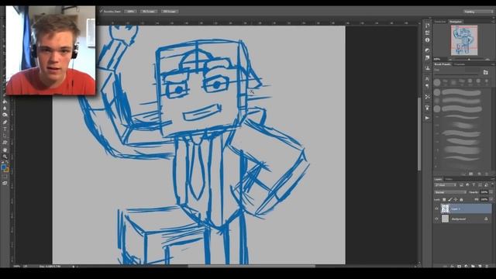This screenshot has width=496, height=279.
Task: Toggle filter for adjustment layers
Action: click(467, 185)
